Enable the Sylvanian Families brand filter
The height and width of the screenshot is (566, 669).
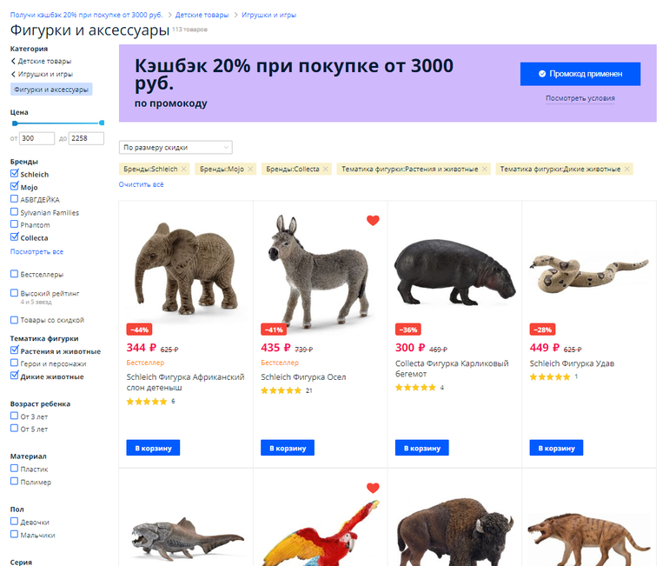(x=14, y=212)
